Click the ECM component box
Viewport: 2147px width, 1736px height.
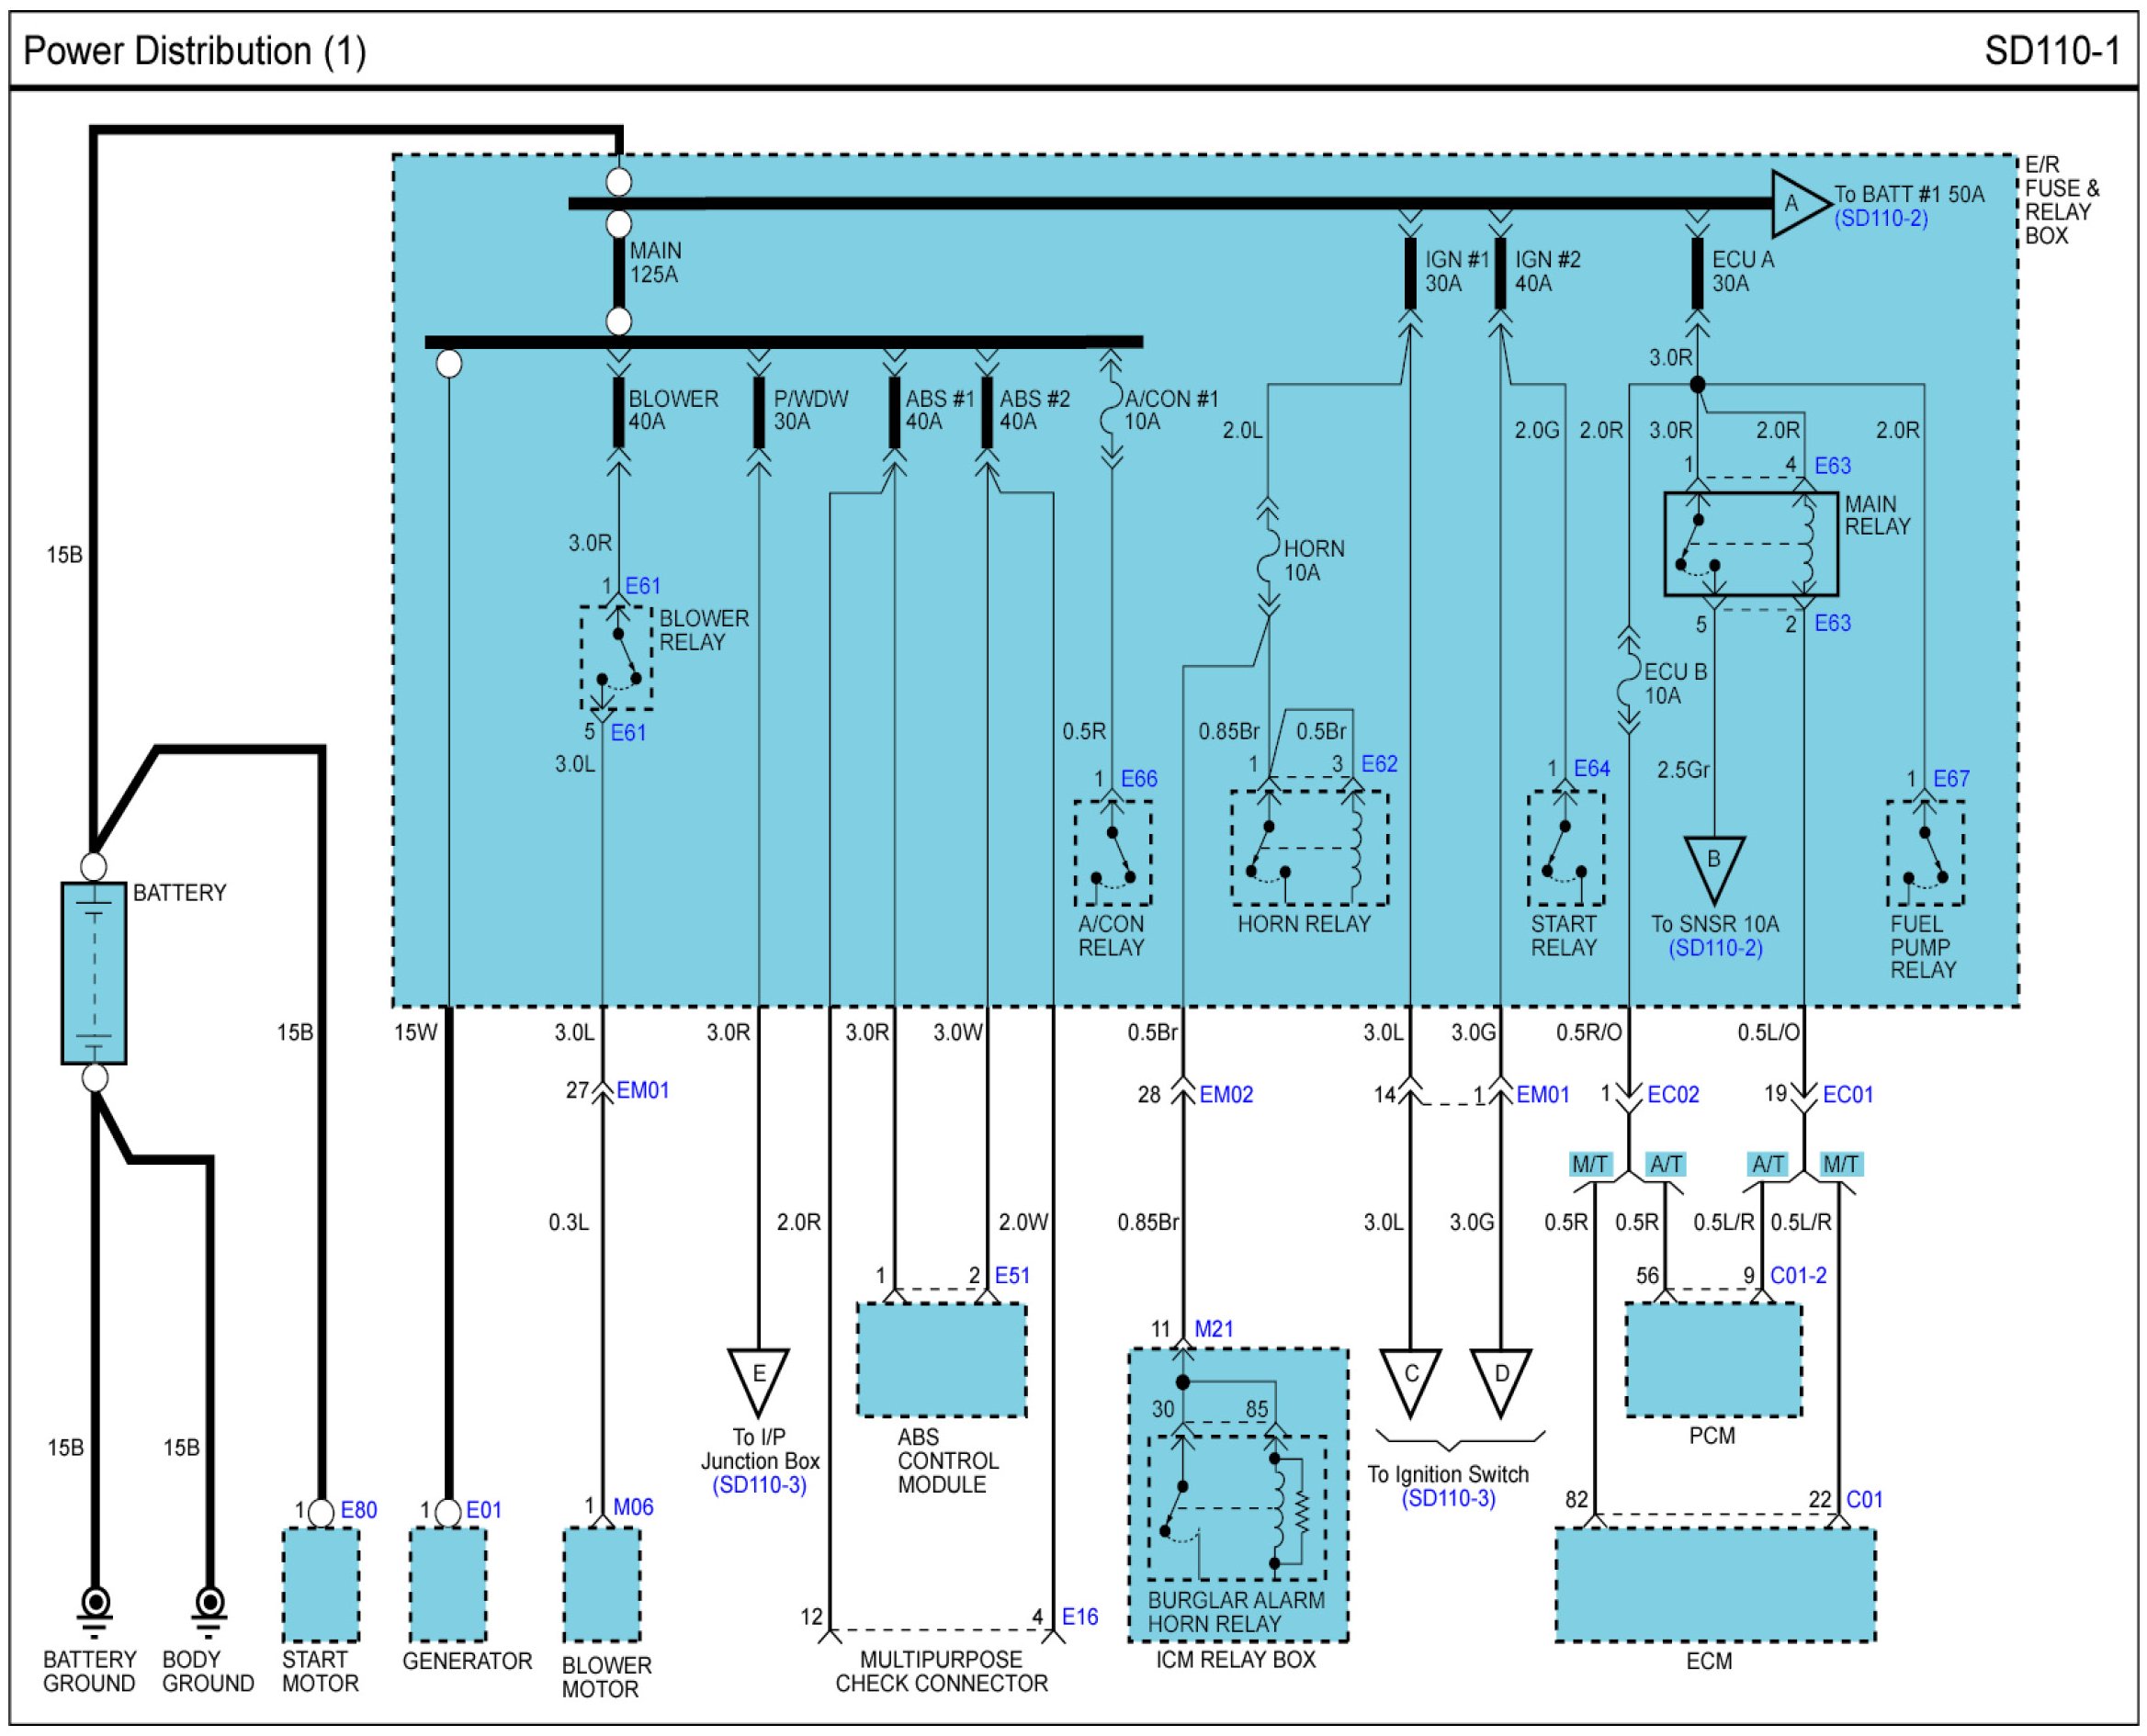[x=1714, y=1584]
